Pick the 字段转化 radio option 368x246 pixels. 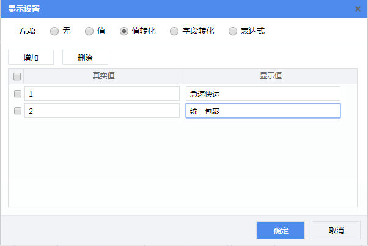pyautogui.click(x=174, y=32)
